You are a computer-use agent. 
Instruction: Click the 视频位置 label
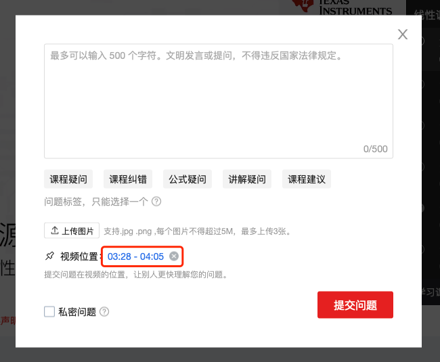coord(79,256)
